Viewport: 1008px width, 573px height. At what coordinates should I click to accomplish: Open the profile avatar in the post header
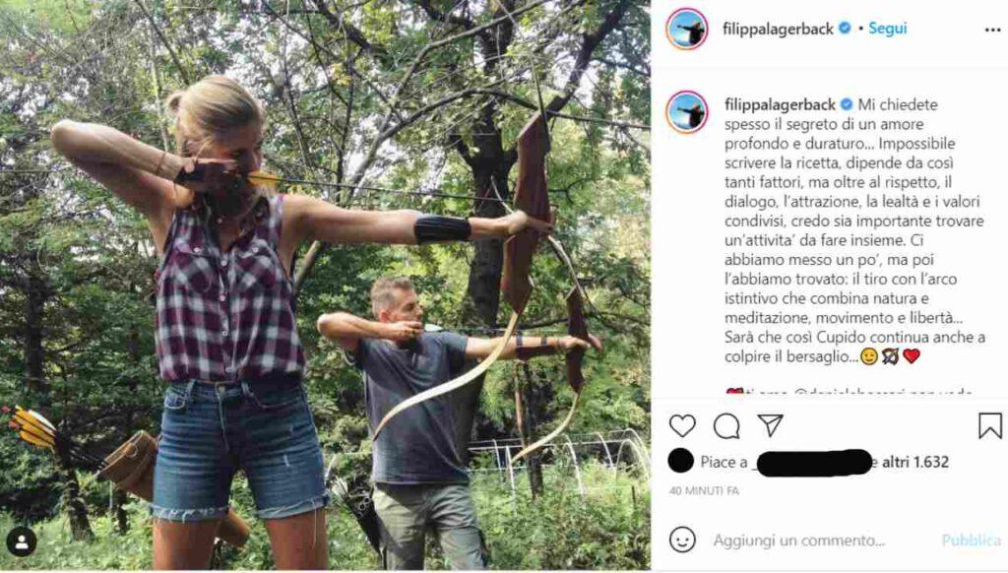[686, 29]
